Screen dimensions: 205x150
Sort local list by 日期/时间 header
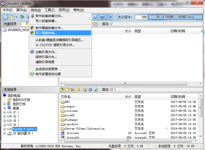point(184,97)
